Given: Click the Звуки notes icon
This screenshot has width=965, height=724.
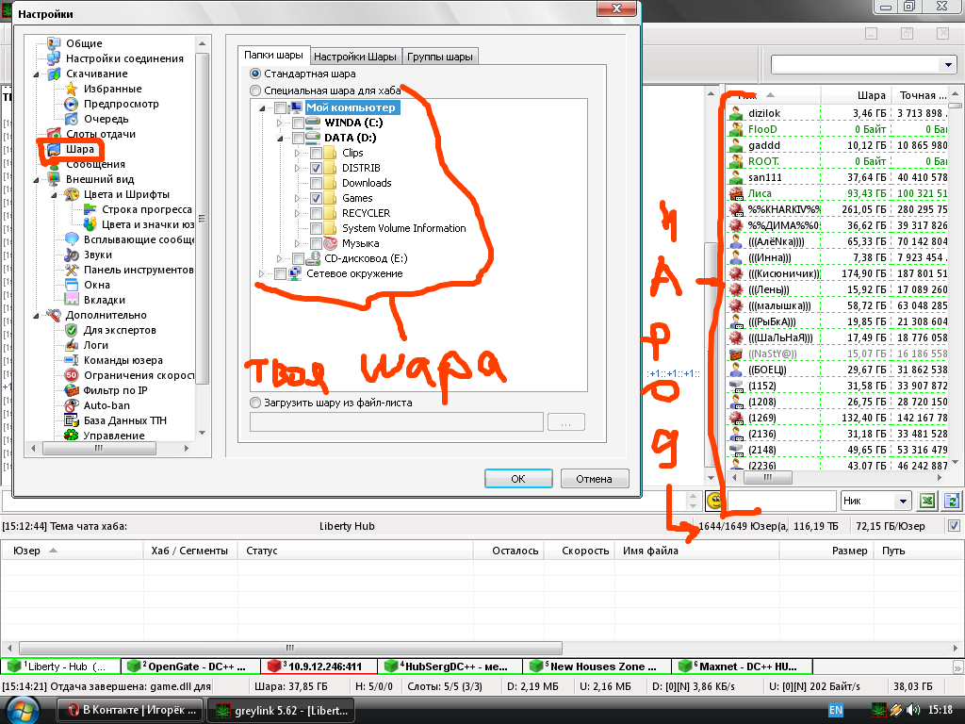Looking at the screenshot, I should coord(72,255).
